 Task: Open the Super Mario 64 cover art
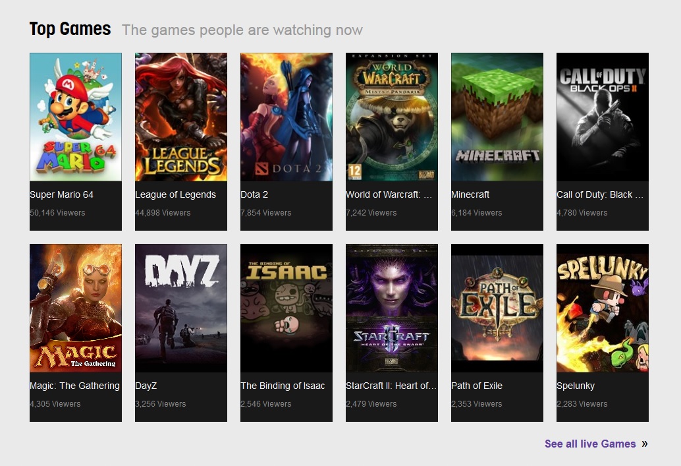pyautogui.click(x=76, y=117)
